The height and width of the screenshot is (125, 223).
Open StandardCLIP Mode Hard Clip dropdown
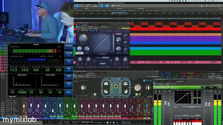(x=192, y=107)
